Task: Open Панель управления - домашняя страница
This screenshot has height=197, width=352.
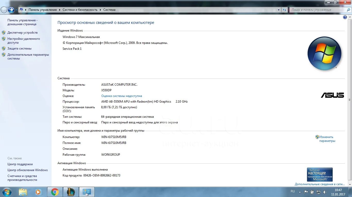Action: coord(22,22)
